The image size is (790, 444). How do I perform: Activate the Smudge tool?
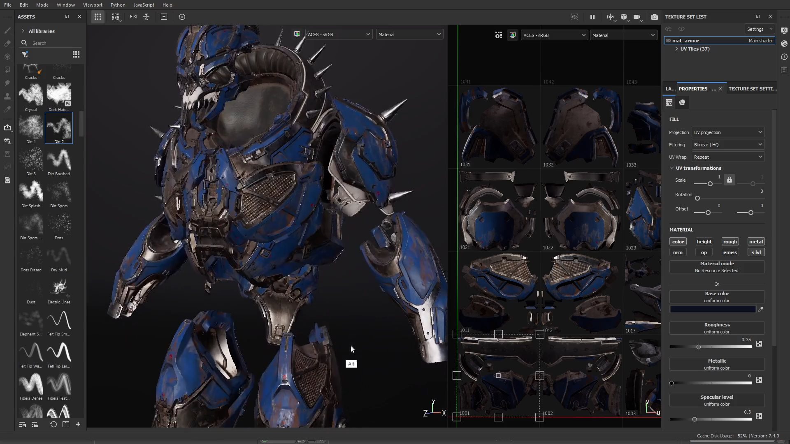[x=7, y=83]
